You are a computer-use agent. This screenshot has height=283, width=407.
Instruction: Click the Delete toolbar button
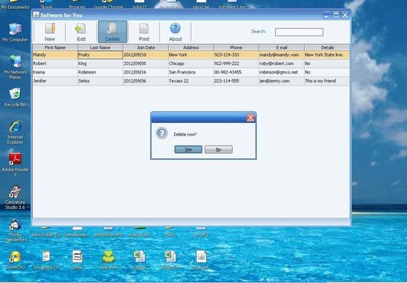pyautogui.click(x=113, y=31)
